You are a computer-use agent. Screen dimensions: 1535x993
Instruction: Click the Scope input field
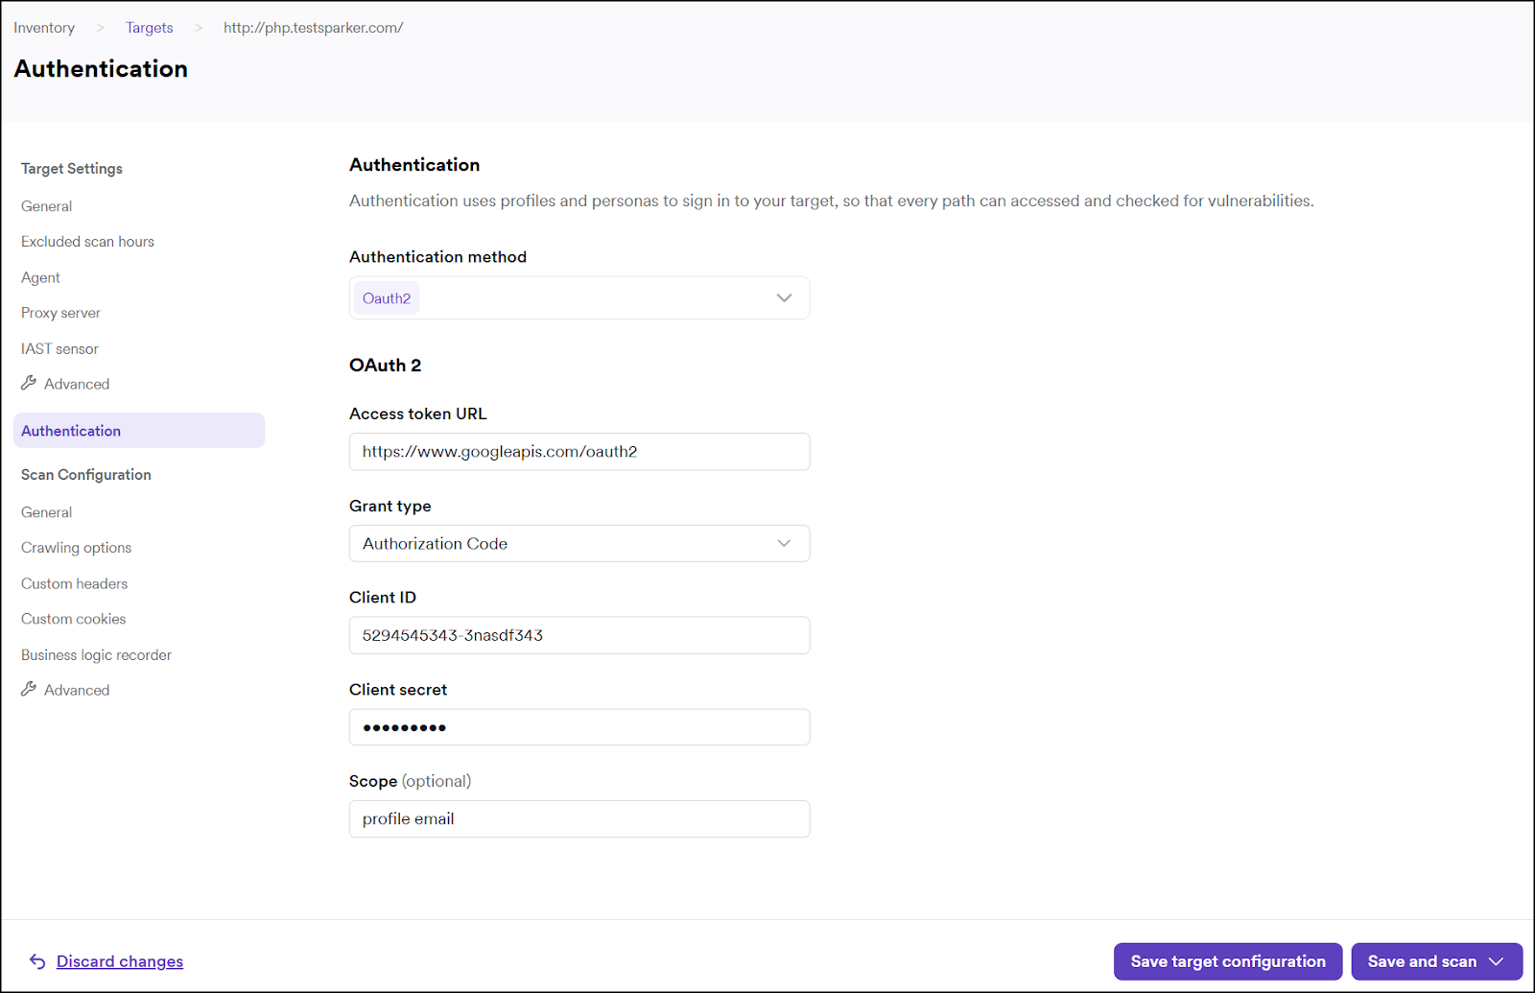(579, 818)
